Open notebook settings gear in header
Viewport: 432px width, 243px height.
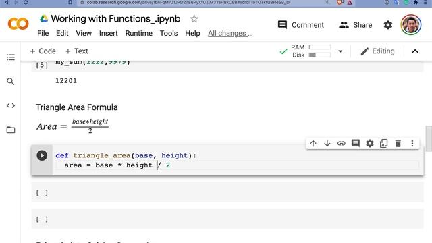click(388, 25)
